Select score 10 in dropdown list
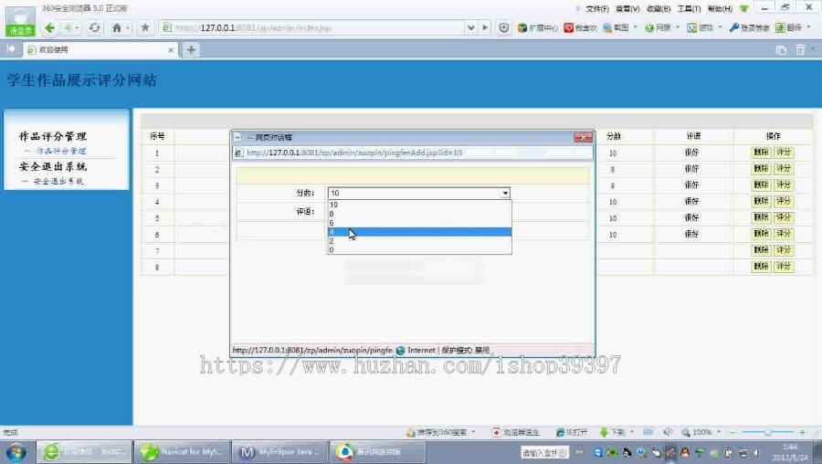Viewport: 822px width, 464px height. pyautogui.click(x=419, y=205)
